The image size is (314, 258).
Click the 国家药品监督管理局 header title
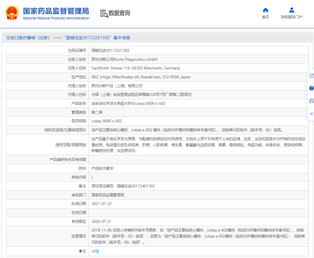(56, 11)
